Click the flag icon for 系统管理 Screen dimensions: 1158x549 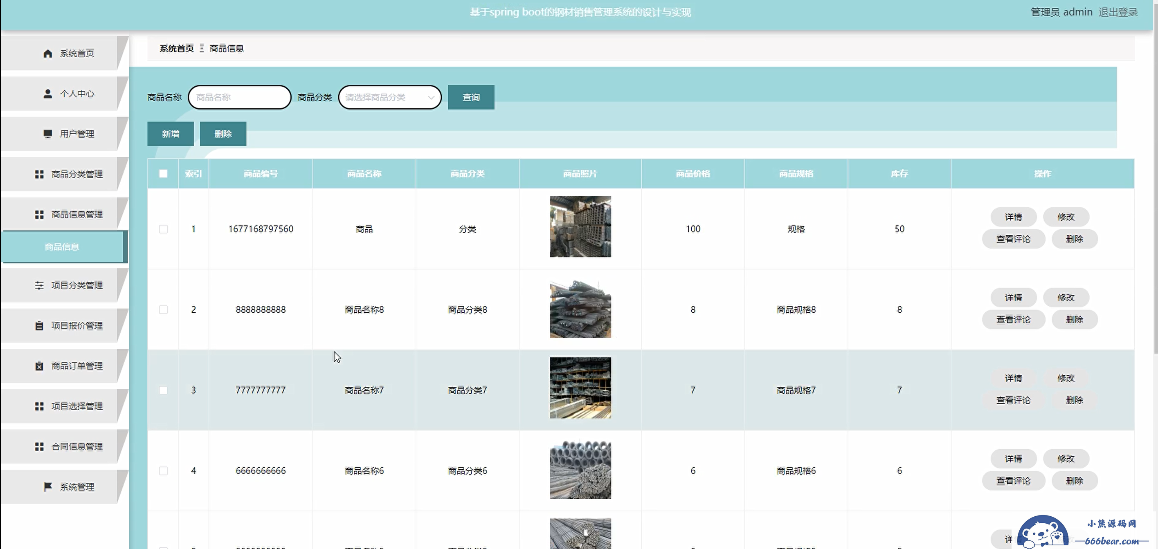[47, 486]
